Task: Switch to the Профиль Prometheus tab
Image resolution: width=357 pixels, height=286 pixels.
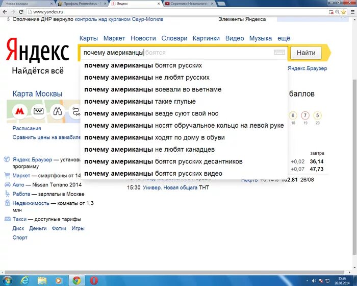Action: click(x=82, y=4)
